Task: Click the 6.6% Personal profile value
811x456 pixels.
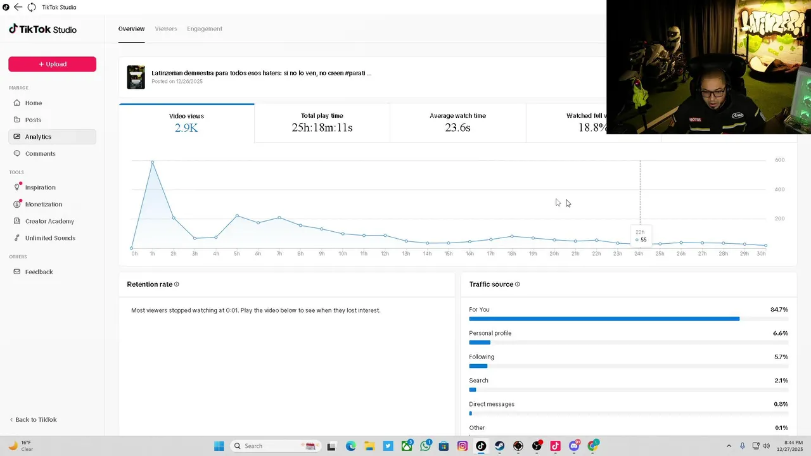Action: click(x=781, y=333)
